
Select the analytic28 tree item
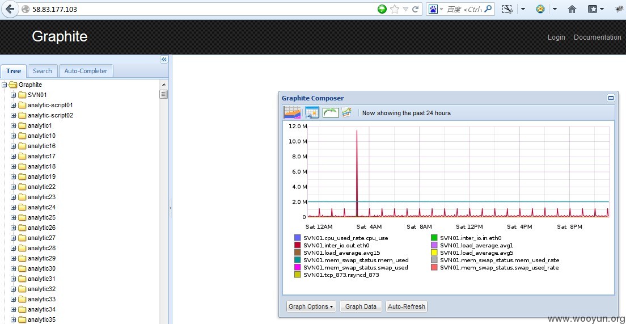pos(41,248)
